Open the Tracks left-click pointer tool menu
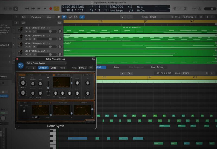This screenshot has height=149, width=217. (123, 17)
